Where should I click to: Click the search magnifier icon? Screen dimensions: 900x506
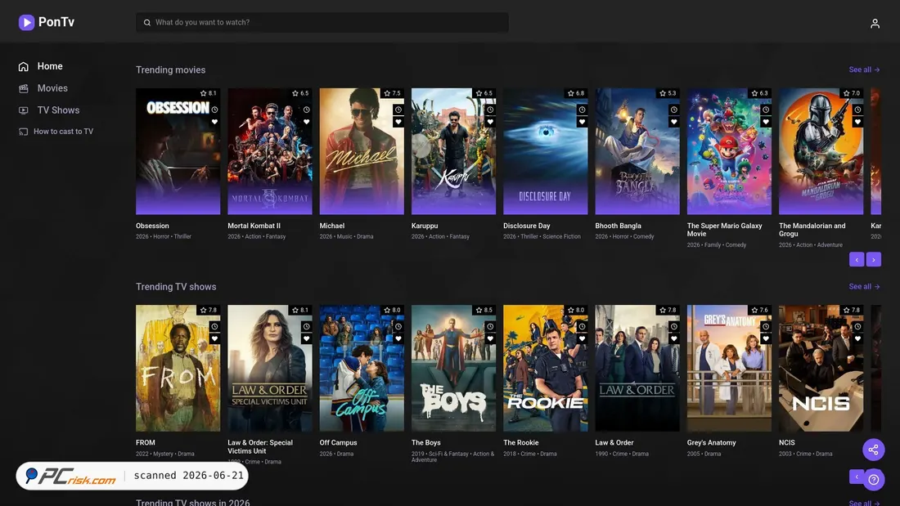(x=147, y=22)
